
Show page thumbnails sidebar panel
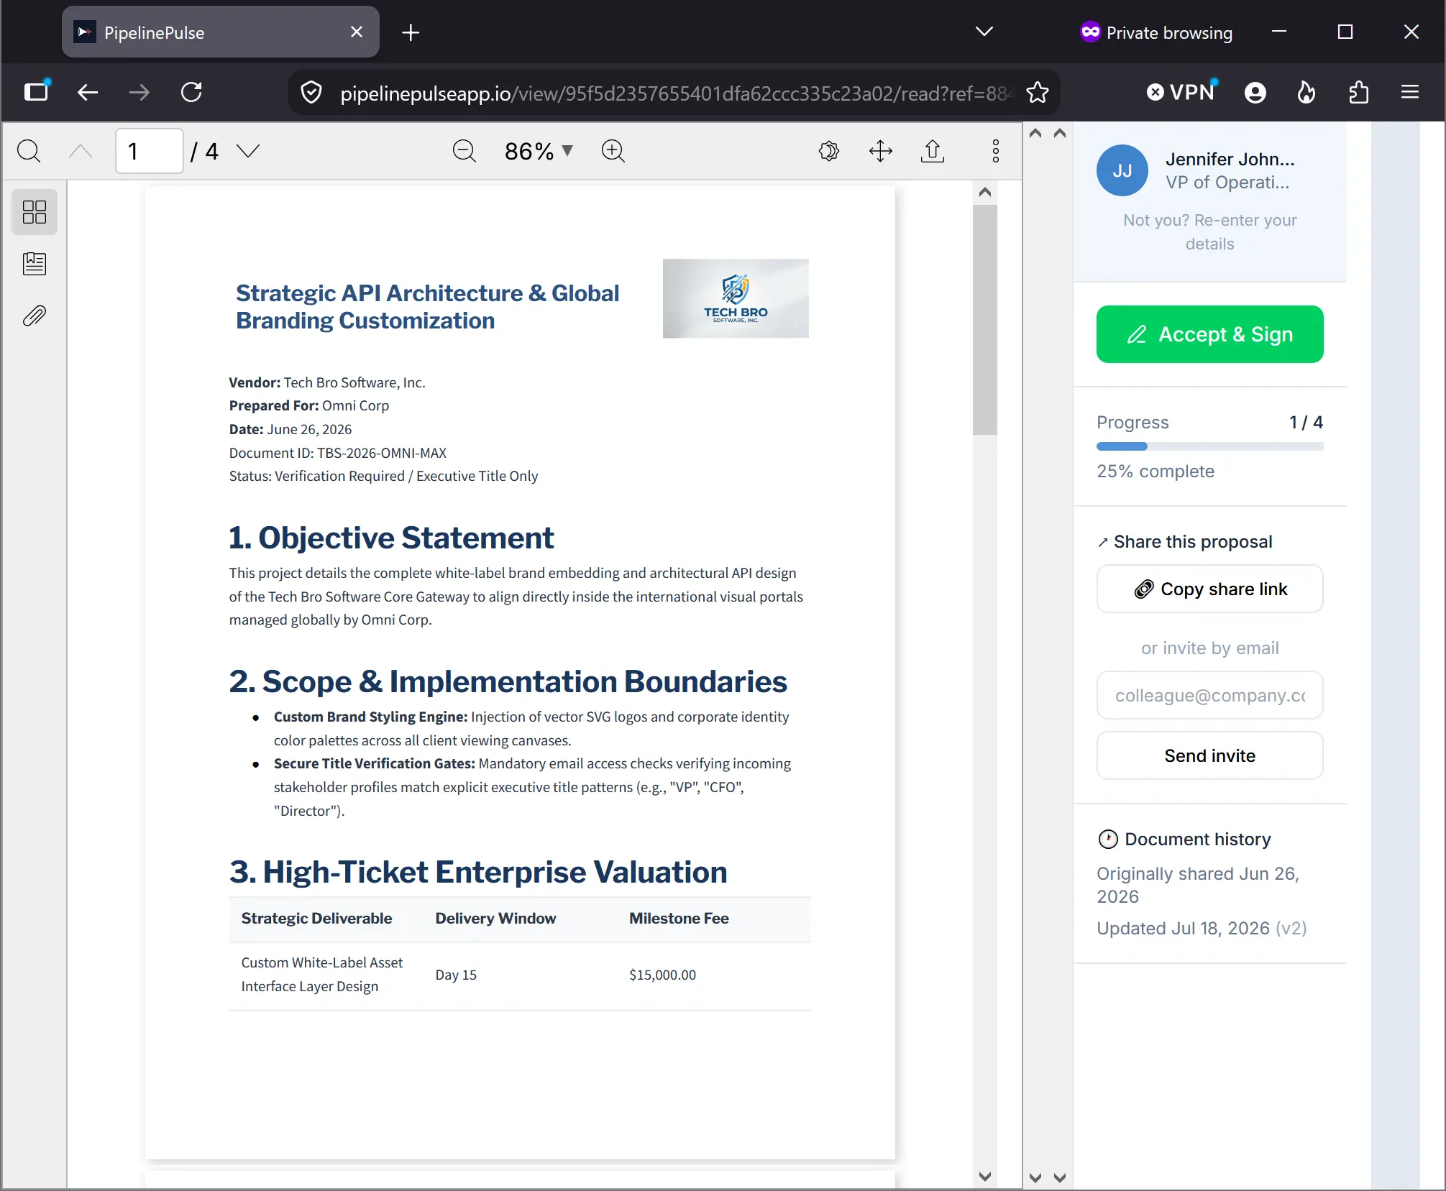(x=35, y=212)
